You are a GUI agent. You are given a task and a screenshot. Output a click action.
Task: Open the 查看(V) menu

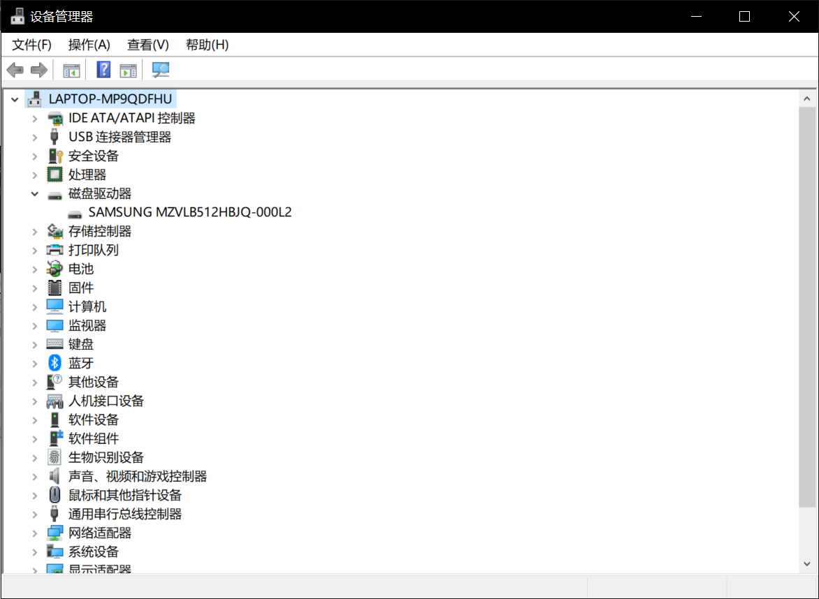point(148,45)
